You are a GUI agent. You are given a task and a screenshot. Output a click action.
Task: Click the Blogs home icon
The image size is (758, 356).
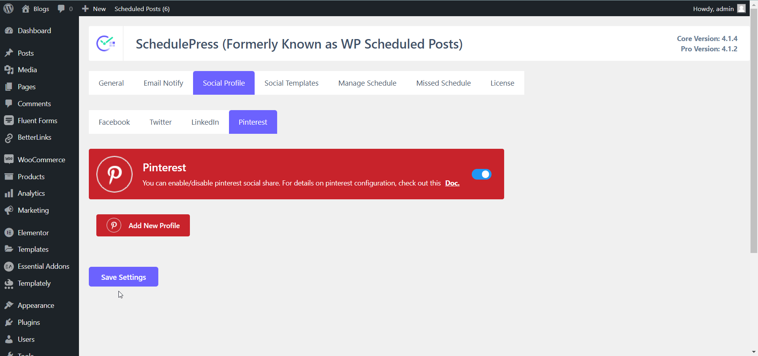coord(26,9)
